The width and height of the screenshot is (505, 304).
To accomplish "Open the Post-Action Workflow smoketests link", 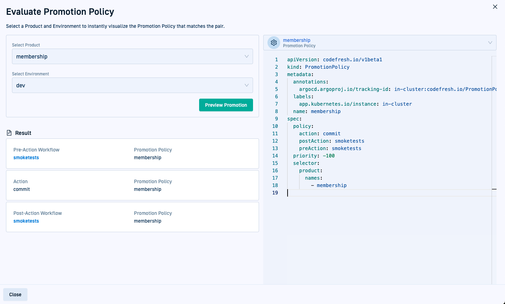I will click(26, 221).
